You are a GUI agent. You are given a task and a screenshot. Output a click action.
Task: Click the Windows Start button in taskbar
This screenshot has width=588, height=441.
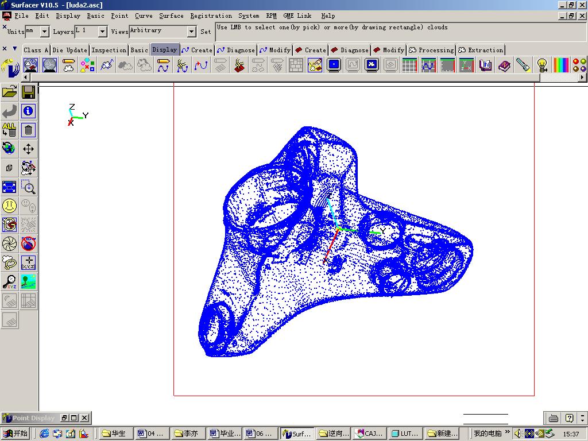coord(16,434)
